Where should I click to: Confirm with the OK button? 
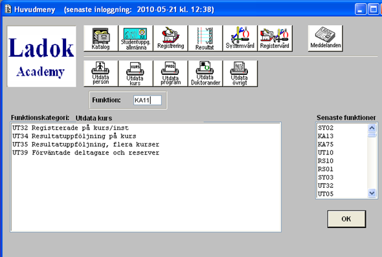(346, 219)
